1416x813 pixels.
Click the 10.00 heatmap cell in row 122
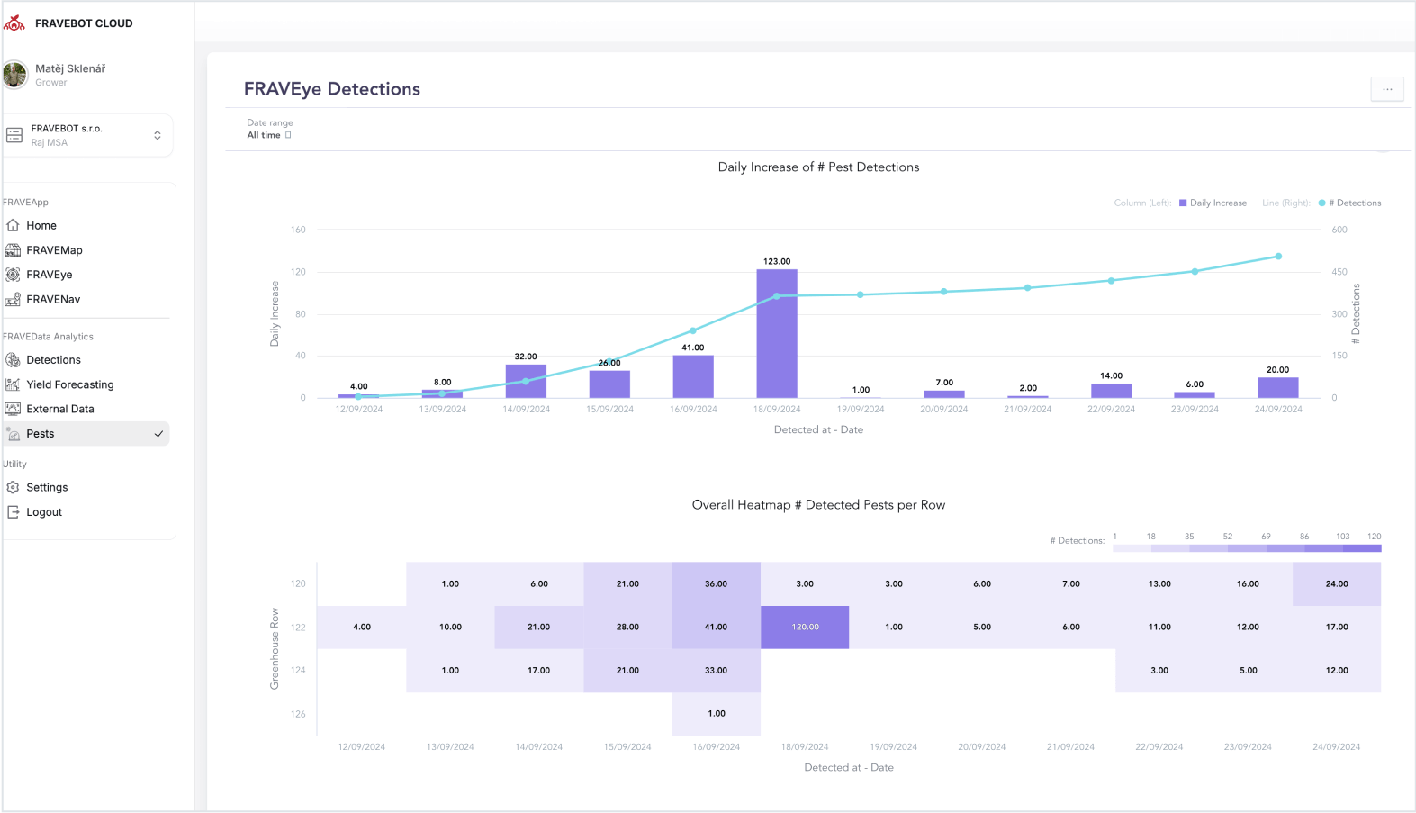coord(450,628)
